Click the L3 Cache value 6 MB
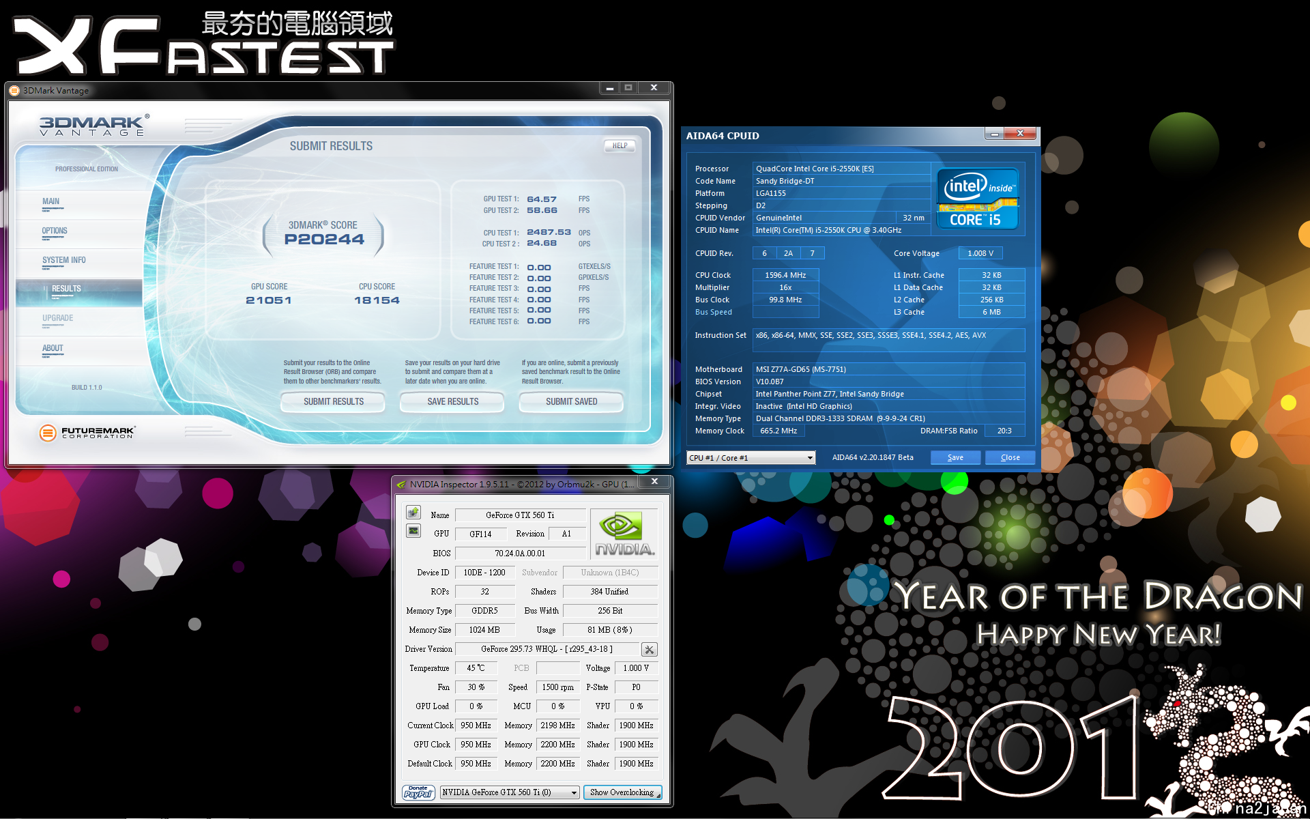The height and width of the screenshot is (819, 1310). point(991,312)
